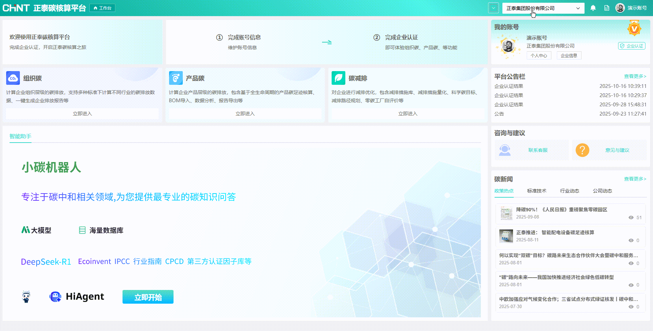Click the 碳减排 leaf icon
Screen dimensions: 653x331
[338, 78]
